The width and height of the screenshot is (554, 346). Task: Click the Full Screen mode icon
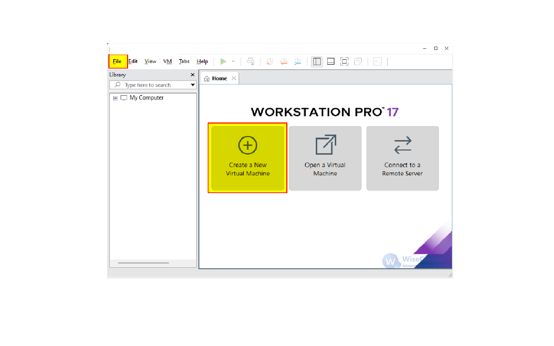(344, 62)
